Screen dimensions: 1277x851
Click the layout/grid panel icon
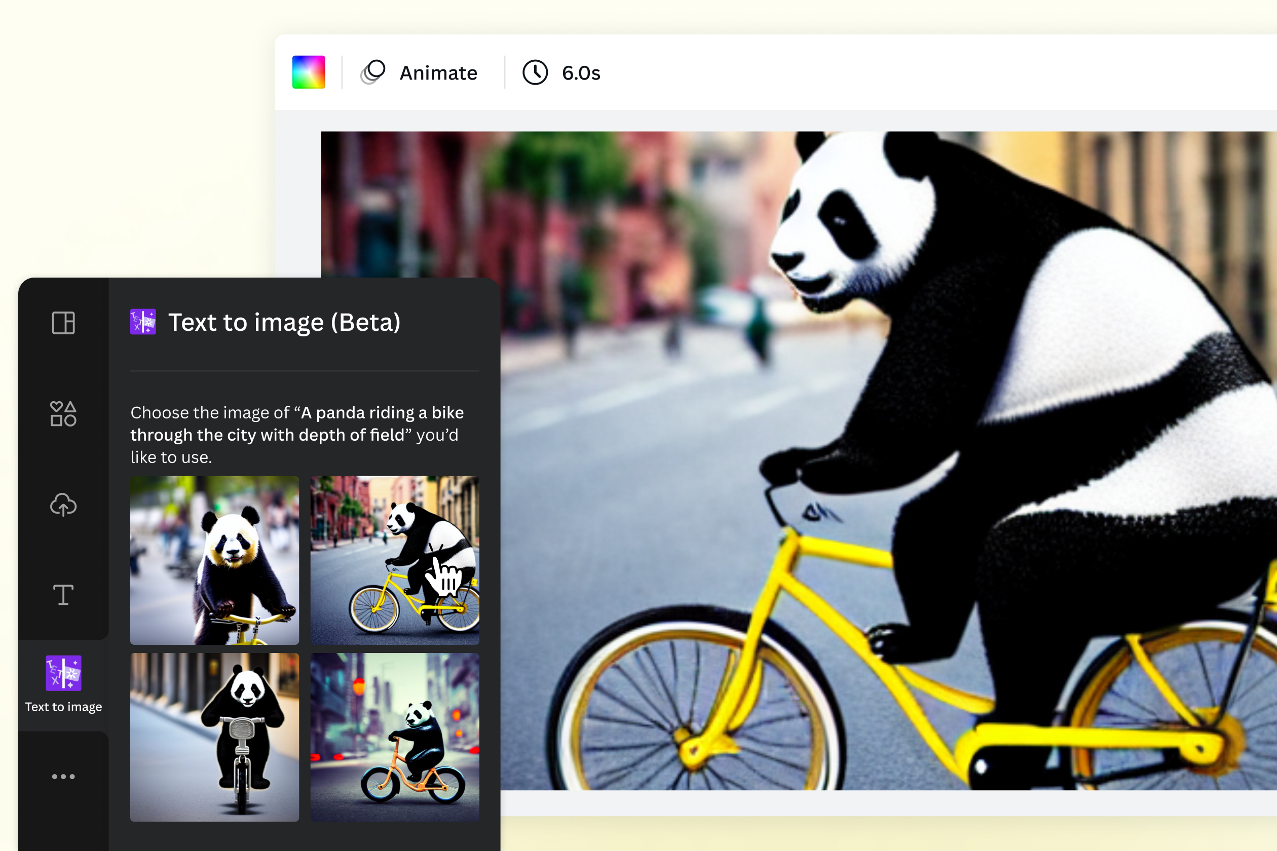(63, 322)
